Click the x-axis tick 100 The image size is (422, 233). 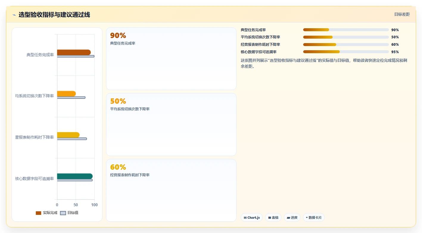[94, 205]
